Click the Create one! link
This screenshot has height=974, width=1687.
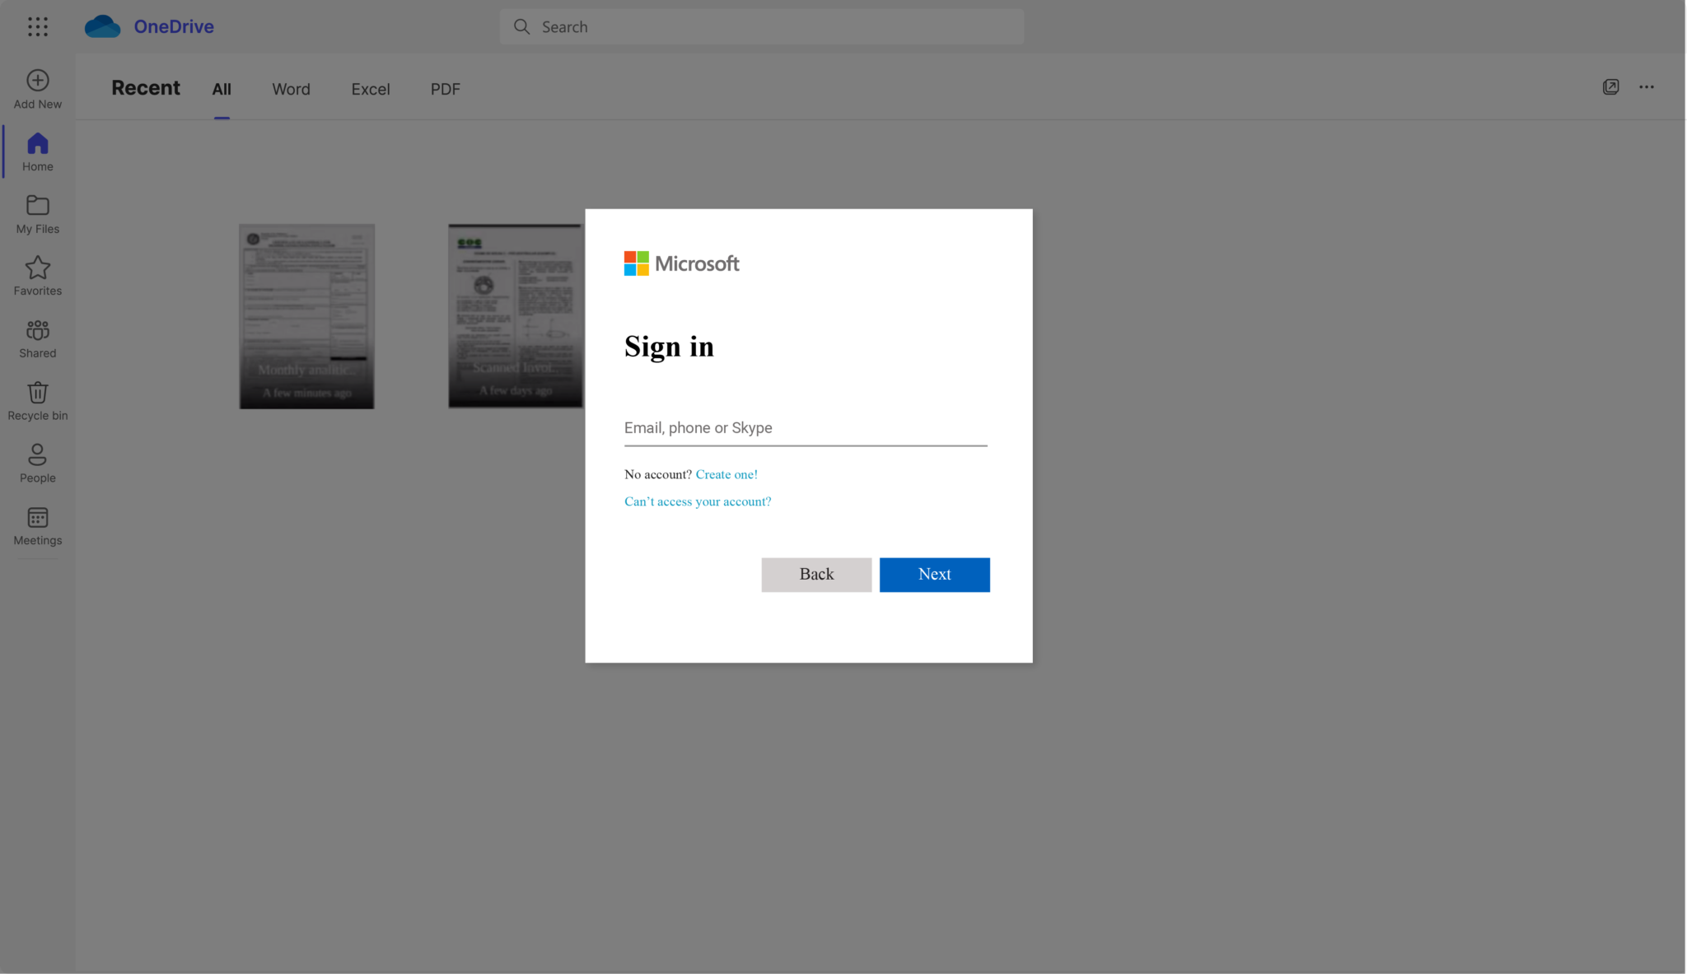(x=727, y=474)
